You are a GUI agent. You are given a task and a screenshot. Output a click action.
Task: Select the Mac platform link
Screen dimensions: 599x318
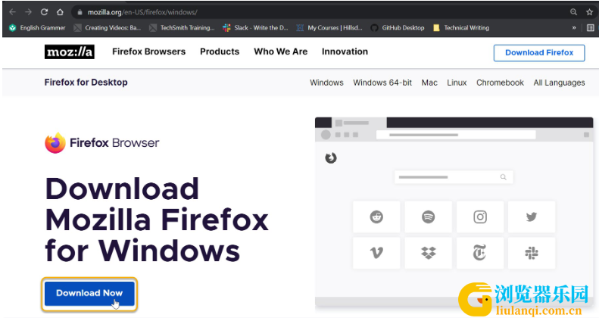pos(429,83)
